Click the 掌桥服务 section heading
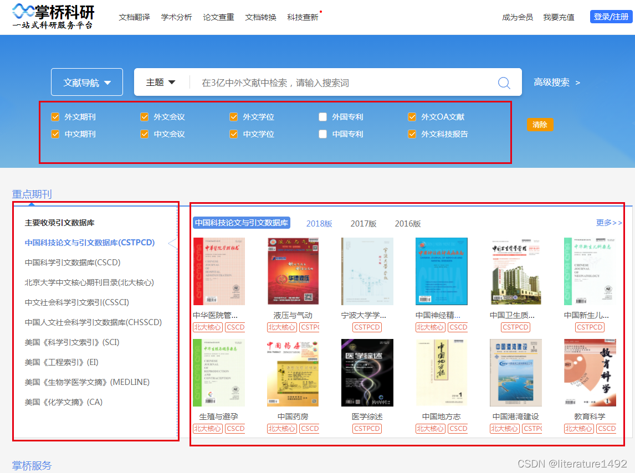Screen dimensions: 635x473 click(x=32, y=465)
